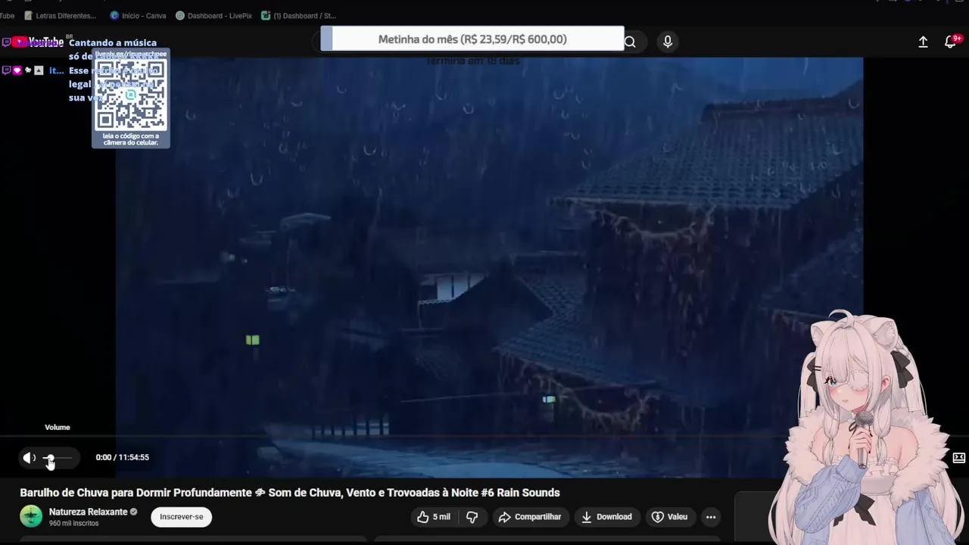This screenshot has width=969, height=545.
Task: Open the Natureza Relaxante channel name
Action: pos(88,512)
